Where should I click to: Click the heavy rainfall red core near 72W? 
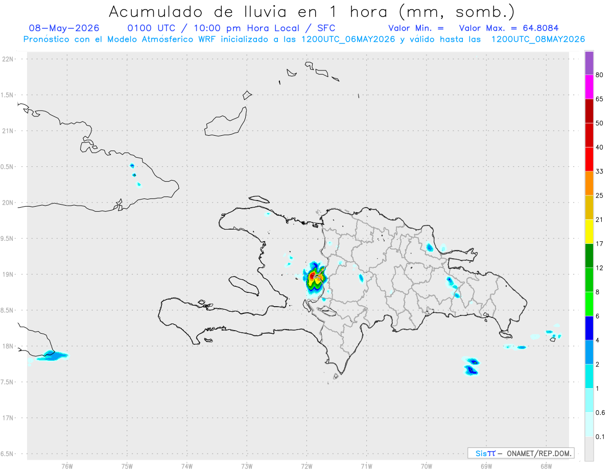click(x=312, y=276)
